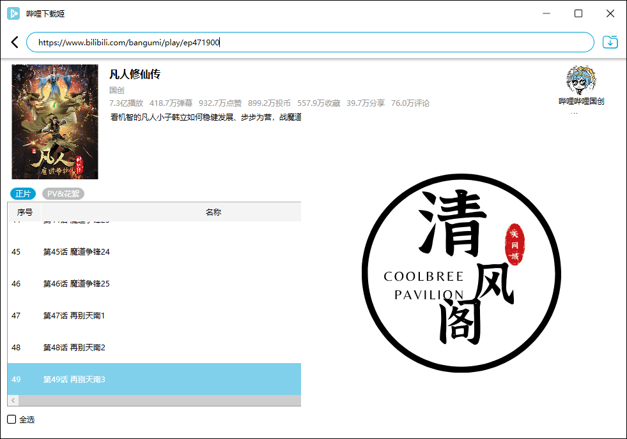Click the 557.9万收藏 count
The height and width of the screenshot is (439, 627).
[318, 103]
